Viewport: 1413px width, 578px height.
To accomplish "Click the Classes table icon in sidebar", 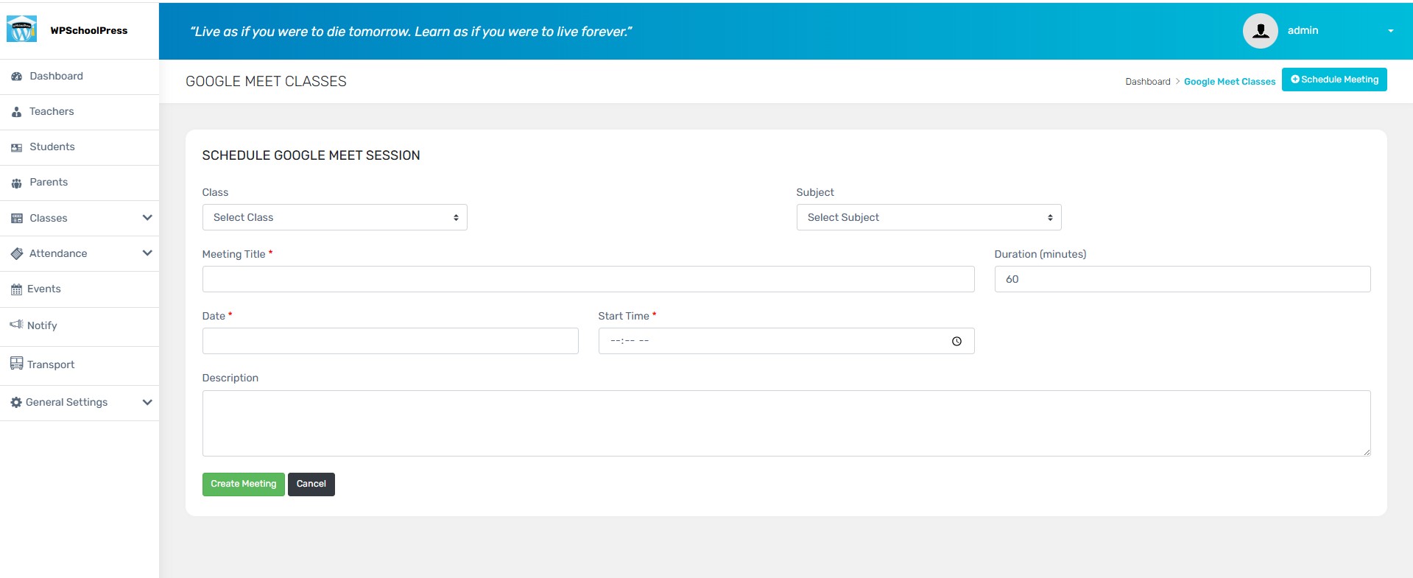I will pos(17,219).
